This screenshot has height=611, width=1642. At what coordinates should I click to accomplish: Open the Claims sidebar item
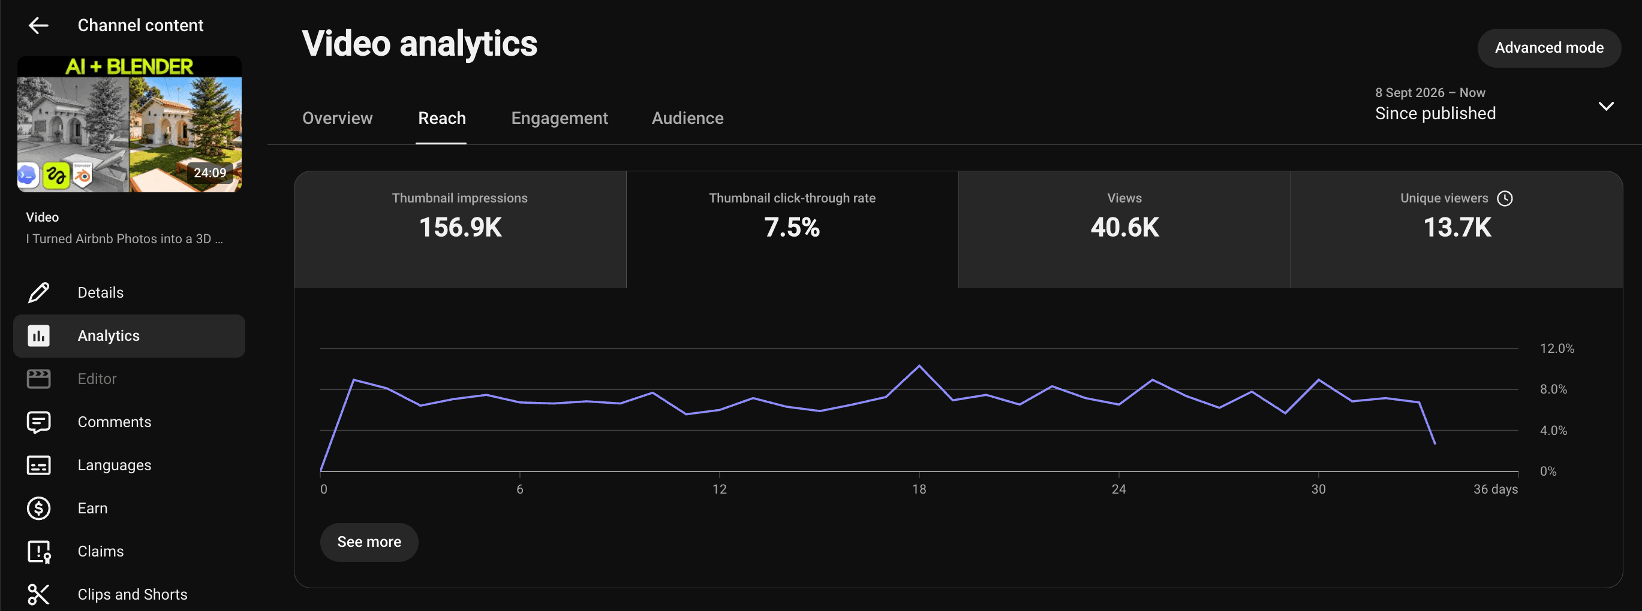coord(130,551)
